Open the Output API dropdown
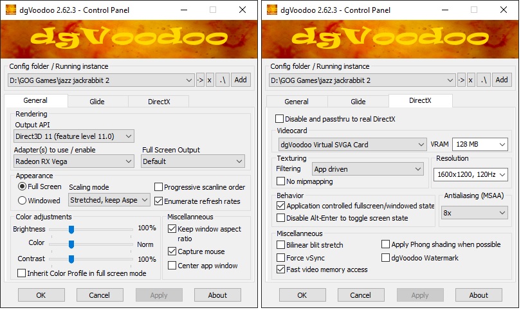This screenshot has width=521, height=310. click(x=74, y=136)
